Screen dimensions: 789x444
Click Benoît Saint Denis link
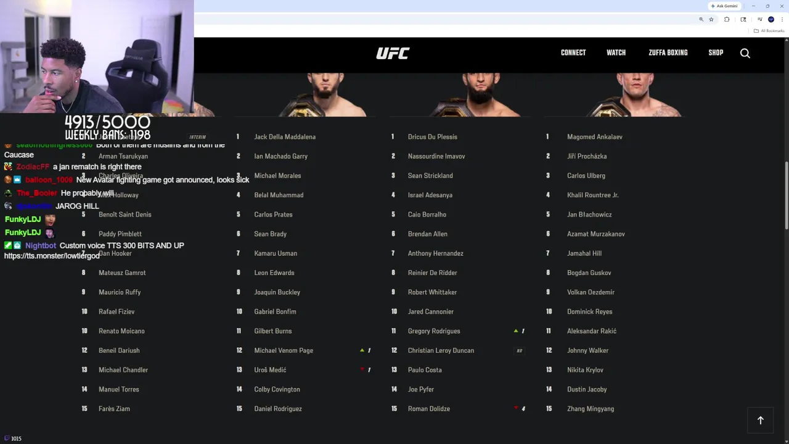(x=125, y=215)
